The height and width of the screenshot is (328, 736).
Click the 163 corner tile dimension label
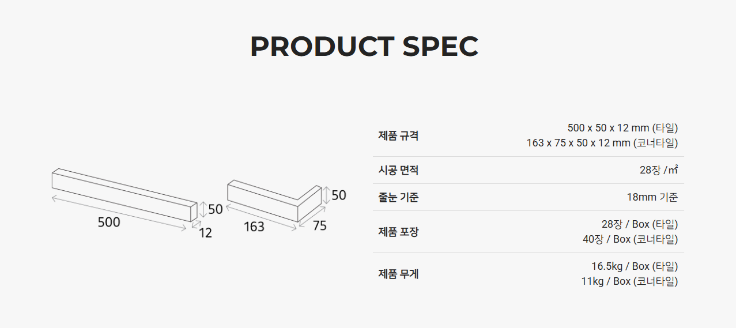(254, 227)
